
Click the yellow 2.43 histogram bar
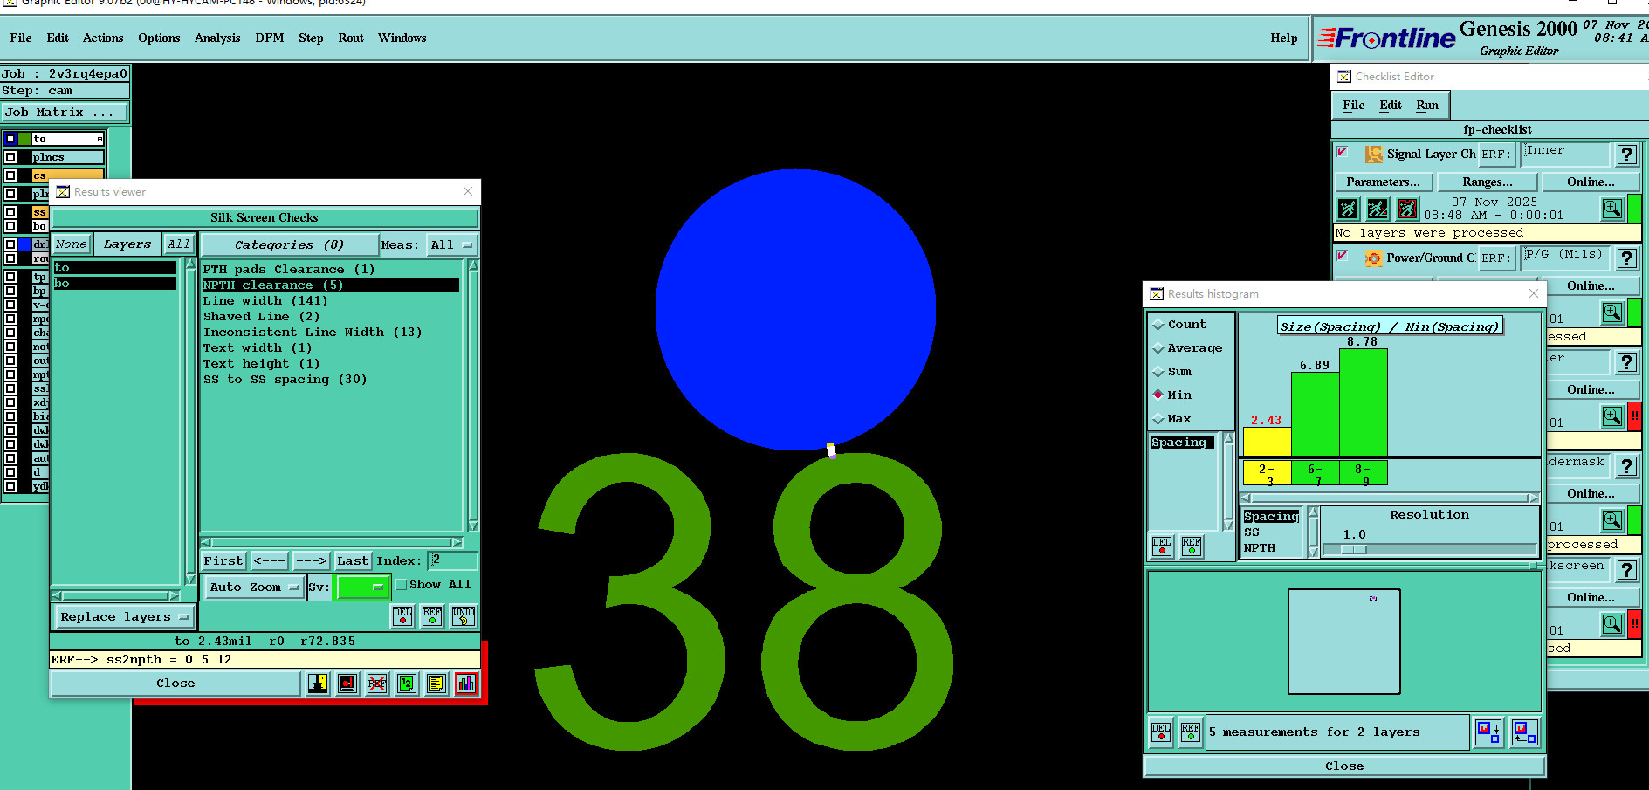(x=1267, y=441)
